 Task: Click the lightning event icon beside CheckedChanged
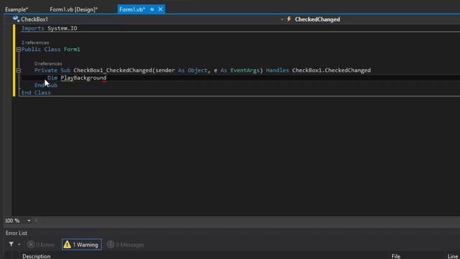click(289, 19)
